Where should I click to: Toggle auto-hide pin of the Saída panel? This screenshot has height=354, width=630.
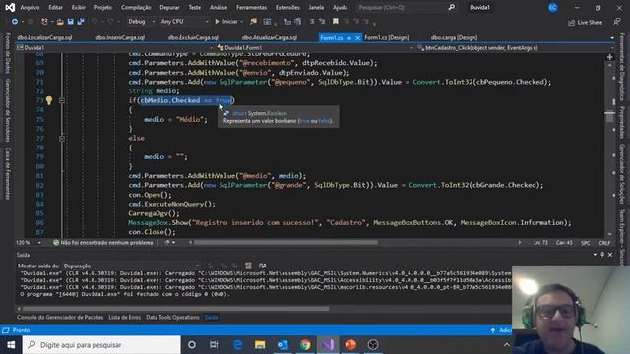coord(602,255)
